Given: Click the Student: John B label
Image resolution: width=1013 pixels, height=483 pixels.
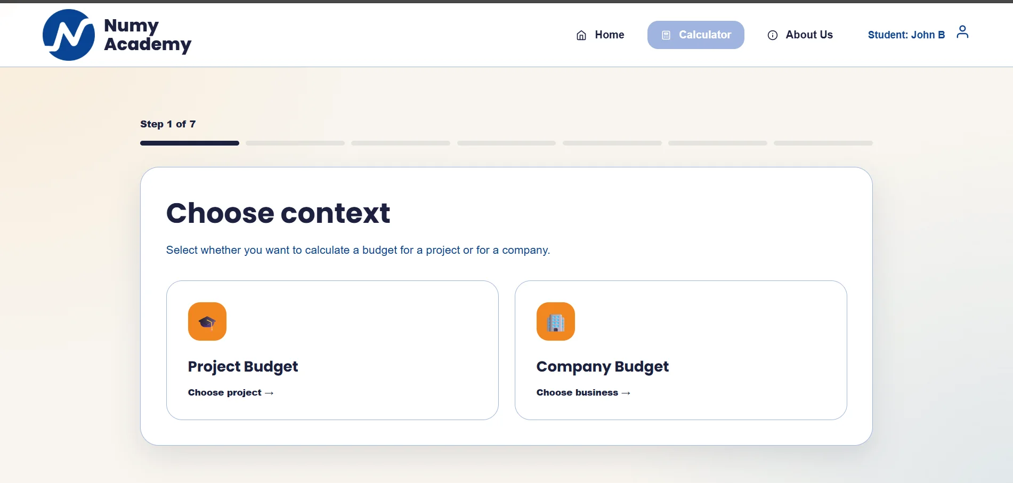Looking at the screenshot, I should click(x=906, y=35).
